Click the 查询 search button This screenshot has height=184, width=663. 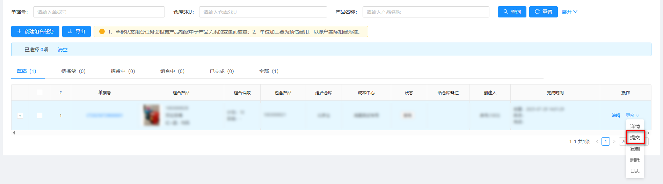pos(512,12)
